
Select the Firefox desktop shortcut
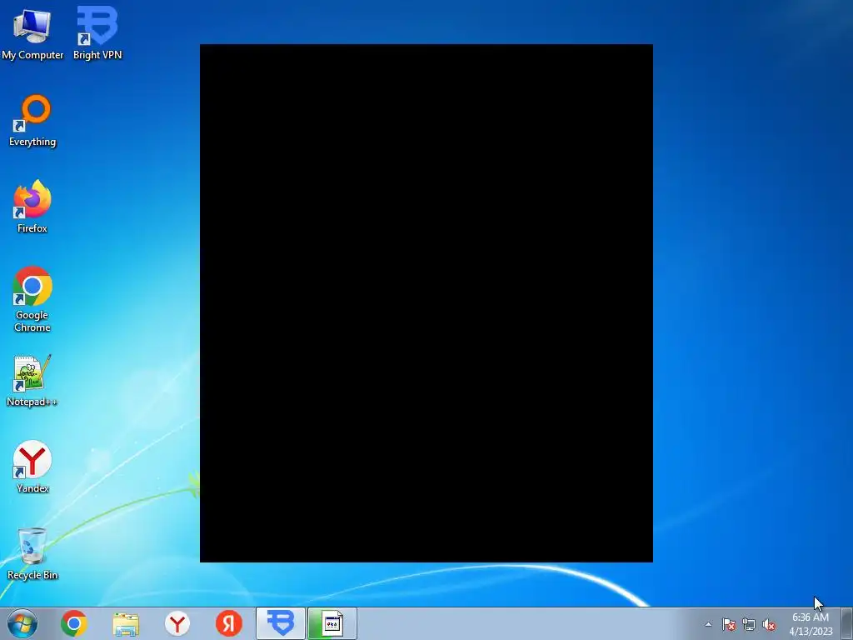click(x=32, y=207)
